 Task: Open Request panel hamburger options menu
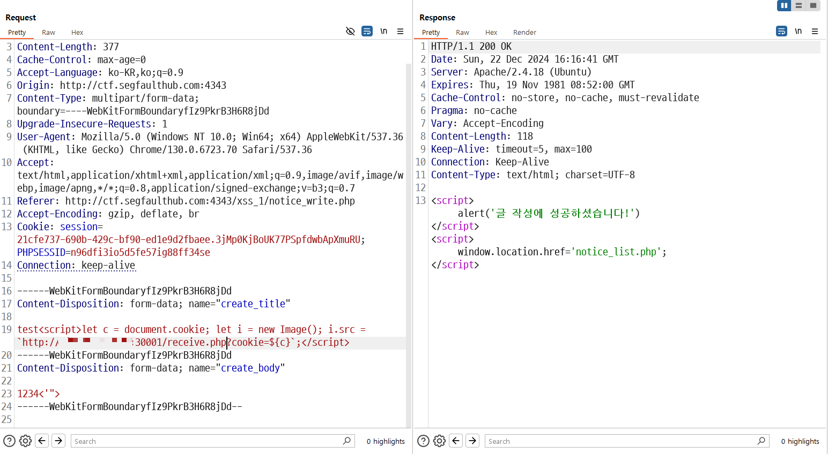[400, 31]
